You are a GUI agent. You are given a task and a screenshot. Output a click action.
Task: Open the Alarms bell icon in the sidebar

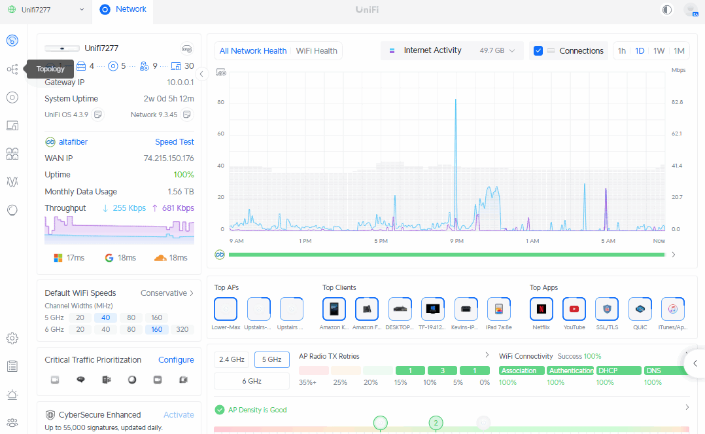[x=12, y=395]
